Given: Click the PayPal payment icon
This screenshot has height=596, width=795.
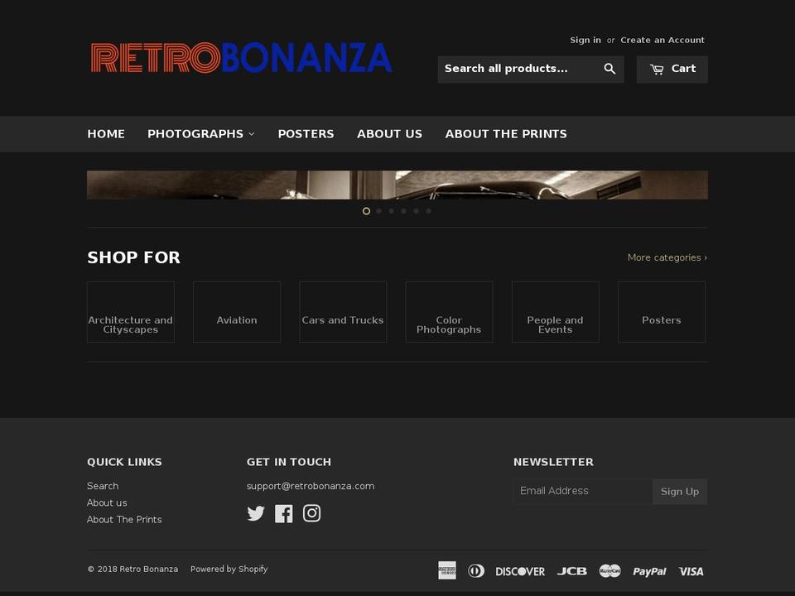Looking at the screenshot, I should [x=649, y=571].
